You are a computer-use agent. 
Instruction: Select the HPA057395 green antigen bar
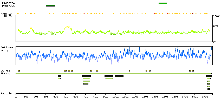click(50, 6)
